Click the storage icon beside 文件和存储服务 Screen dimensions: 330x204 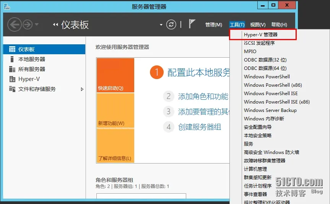click(x=12, y=89)
